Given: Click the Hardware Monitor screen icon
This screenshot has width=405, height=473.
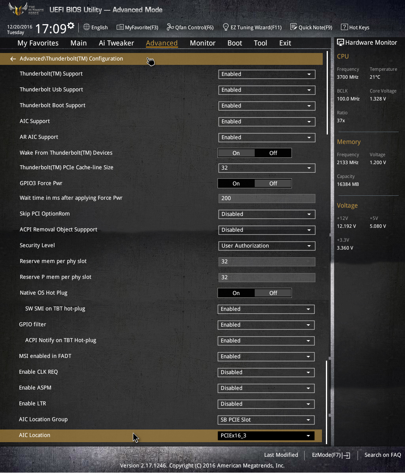Looking at the screenshot, I should (x=340, y=43).
